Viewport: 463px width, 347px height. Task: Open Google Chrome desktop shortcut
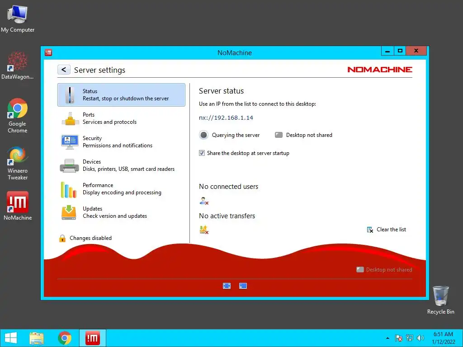click(x=18, y=116)
